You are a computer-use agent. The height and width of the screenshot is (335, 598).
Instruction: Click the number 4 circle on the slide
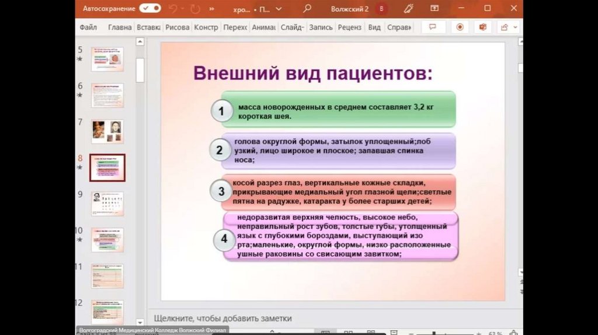click(224, 239)
